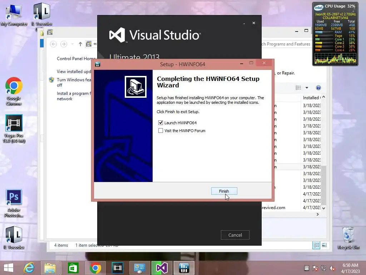Viewport: 366px width, 275px height.
Task: Click the Back arrow in Control Panel
Action: (x=54, y=44)
